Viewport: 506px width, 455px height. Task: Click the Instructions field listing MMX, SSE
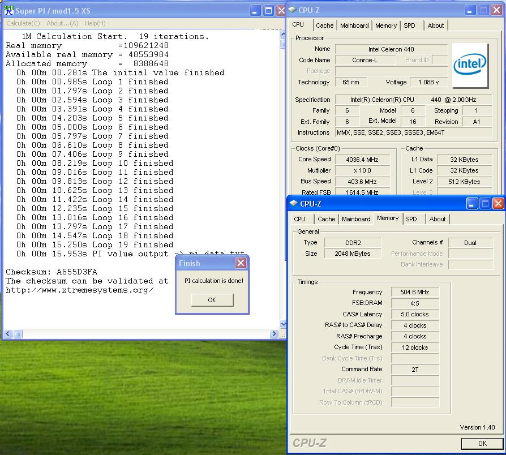click(413, 132)
